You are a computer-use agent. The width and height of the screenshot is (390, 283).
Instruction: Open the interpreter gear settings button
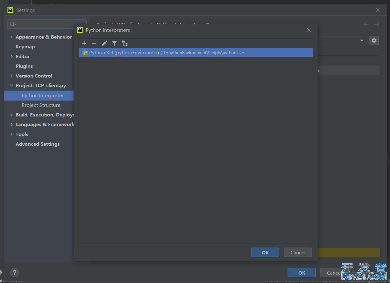click(x=374, y=40)
